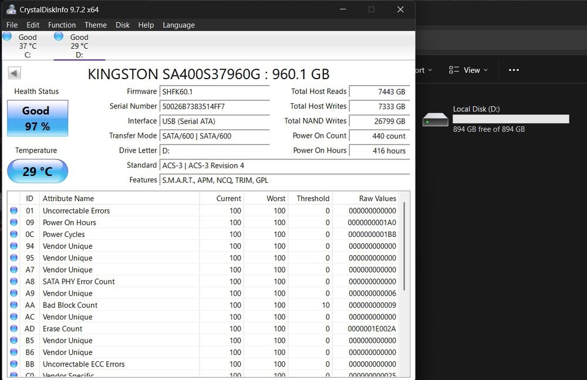587x380 pixels.
Task: Click status orb for Uncorrectable ECC Errors
Action: [14, 364]
